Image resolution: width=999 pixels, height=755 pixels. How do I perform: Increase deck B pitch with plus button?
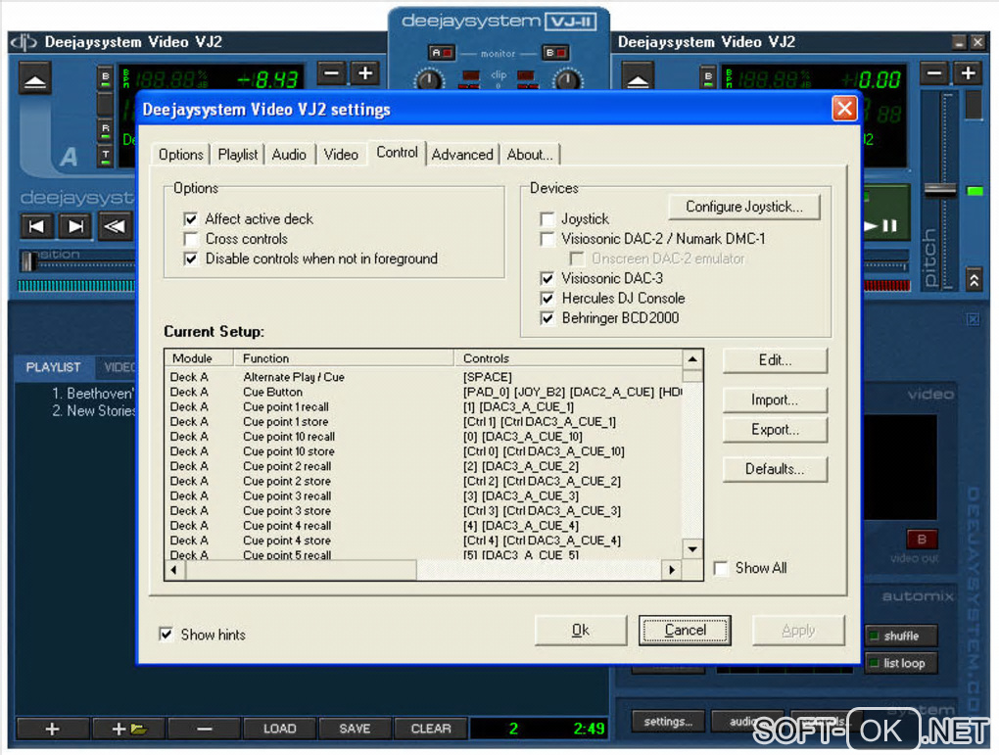(968, 73)
